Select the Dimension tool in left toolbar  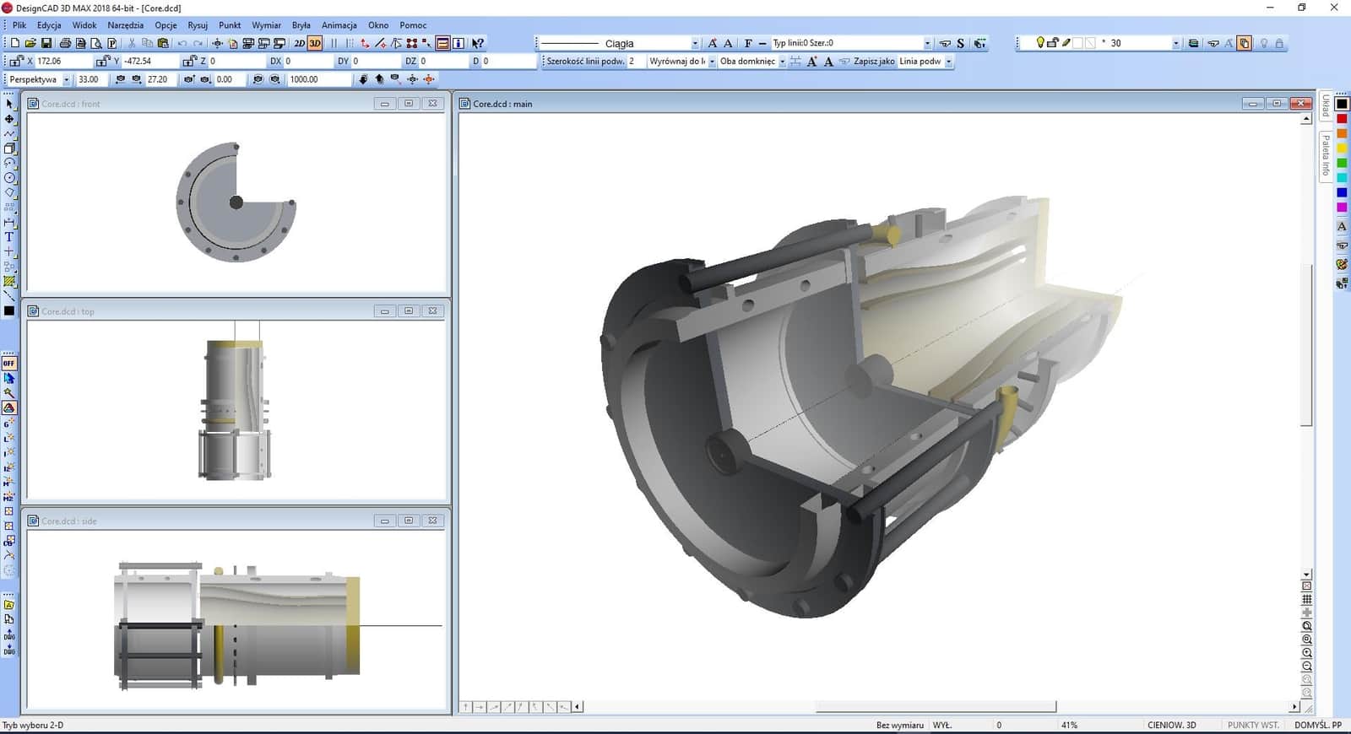(x=9, y=222)
